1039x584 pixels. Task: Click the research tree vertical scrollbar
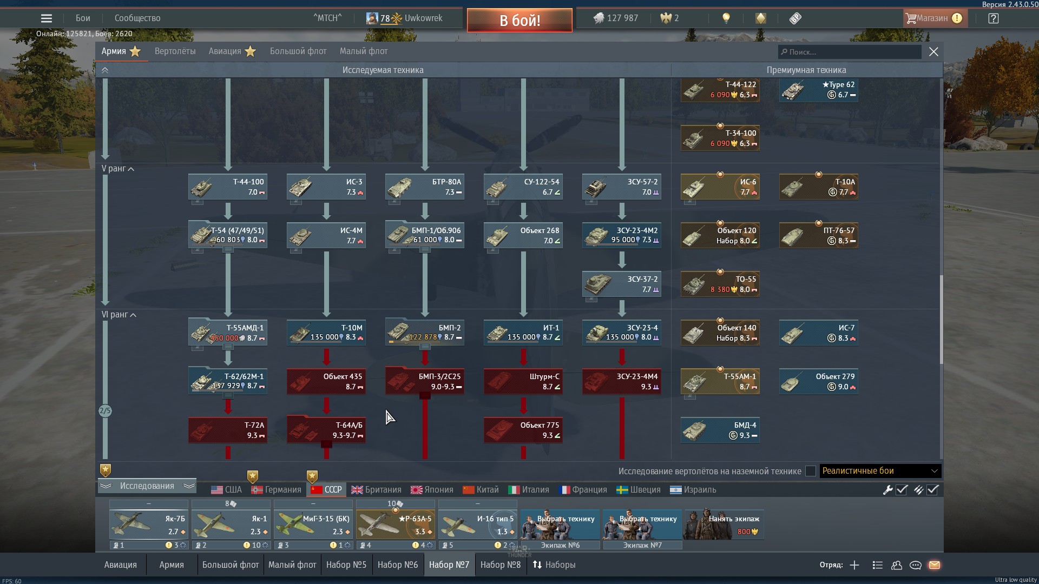tap(941, 319)
